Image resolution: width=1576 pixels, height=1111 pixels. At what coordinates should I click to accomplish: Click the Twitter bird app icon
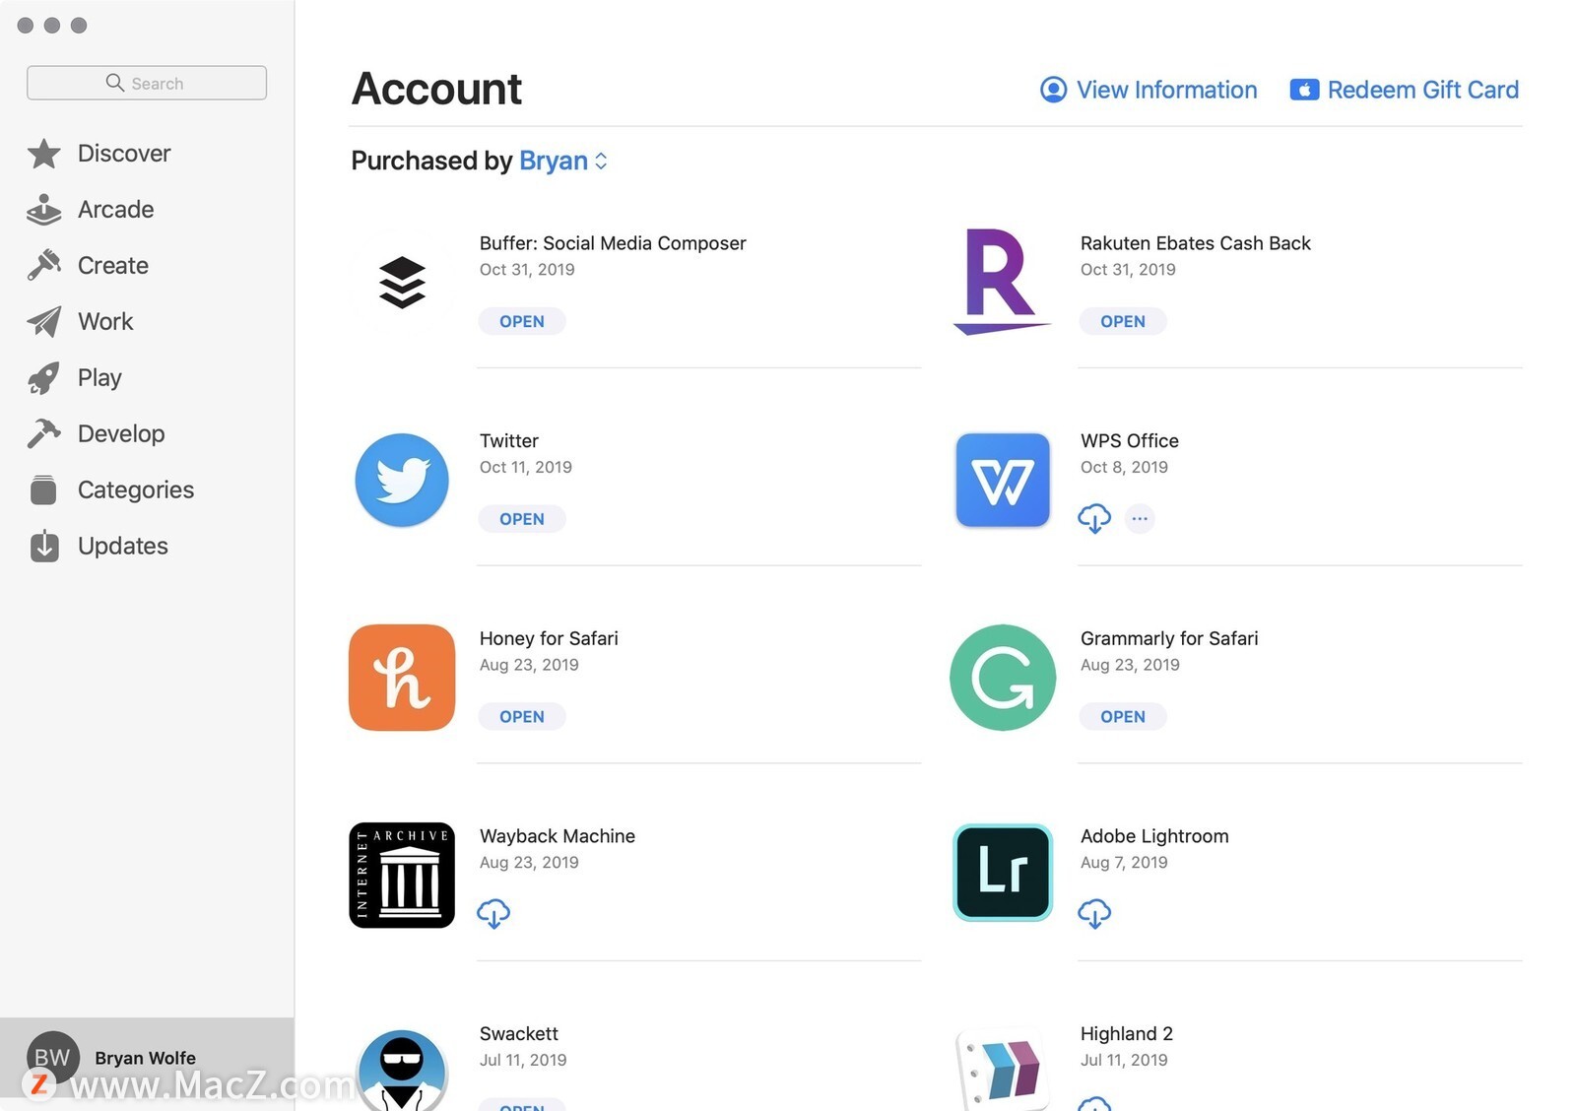click(x=402, y=481)
